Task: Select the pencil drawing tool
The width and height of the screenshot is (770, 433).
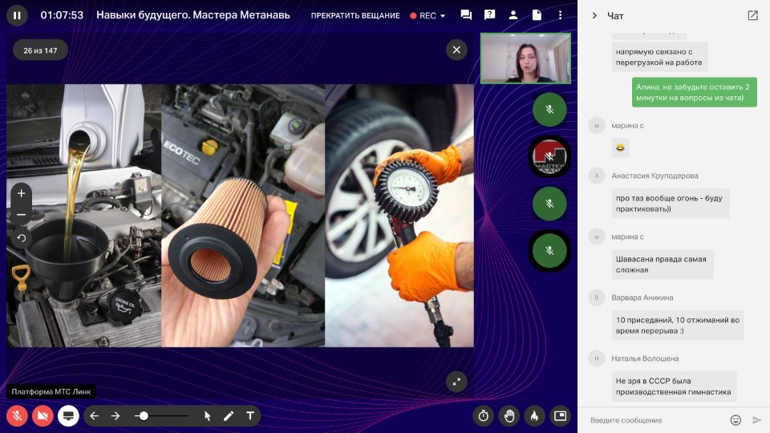Action: [229, 416]
